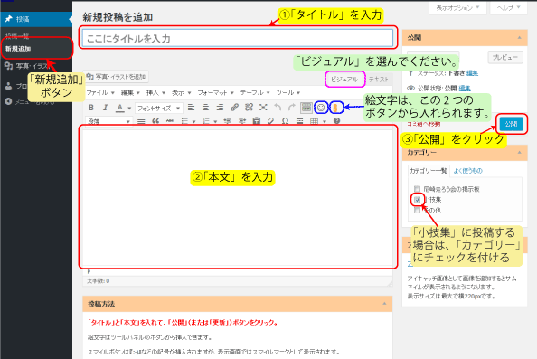Open the 段落 format dropdown
Viewport: 537px width, 359px height.
click(108, 120)
